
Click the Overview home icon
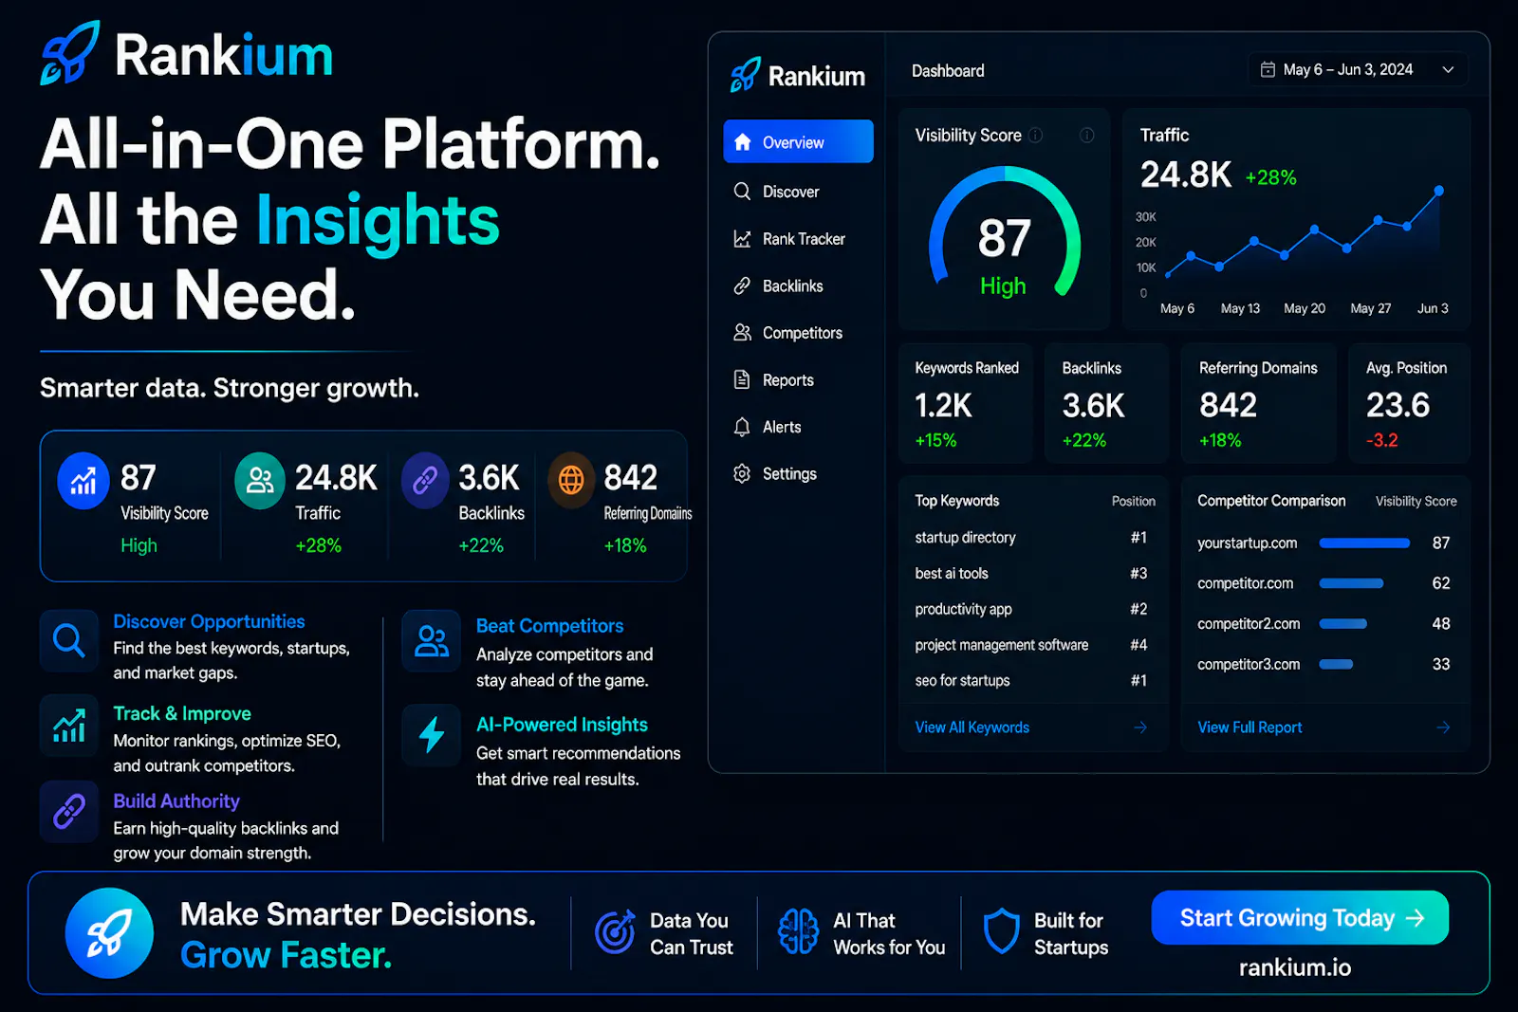743,141
